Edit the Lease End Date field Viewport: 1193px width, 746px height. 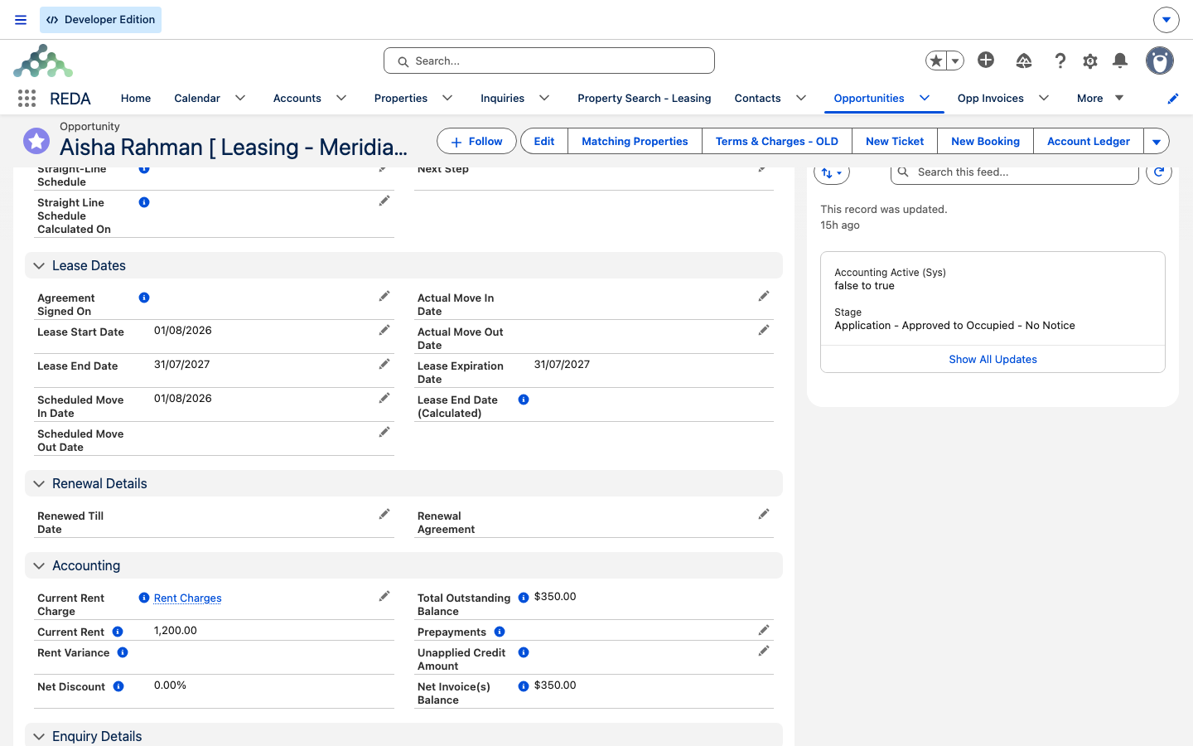coord(384,364)
